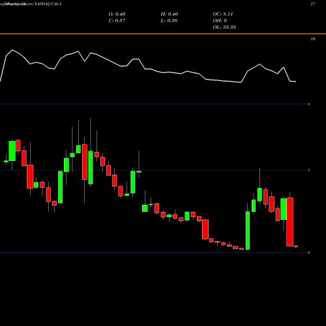The image size is (326, 326).
Task: Click the 'OC: 8.11' value
Action: pyautogui.click(x=223, y=14)
